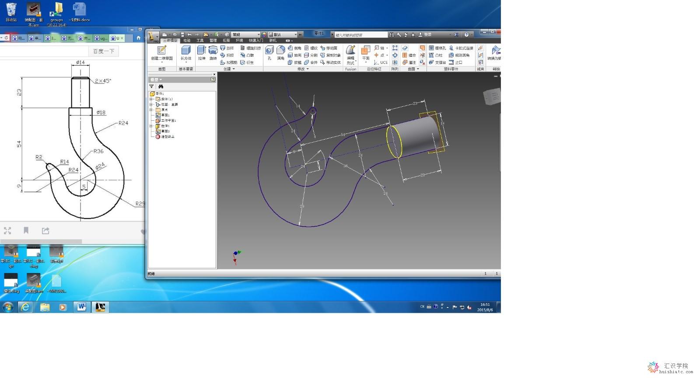Activate the 圆角 fillet tool

click(x=281, y=52)
